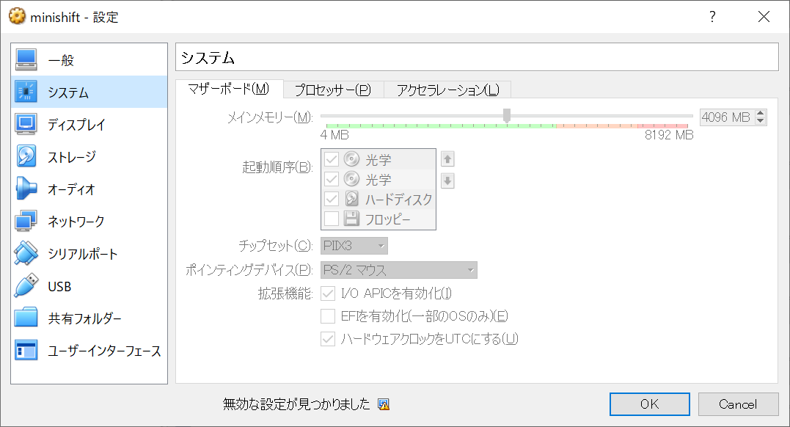
Task: Check the EFIを有効化 option
Action: 329,315
